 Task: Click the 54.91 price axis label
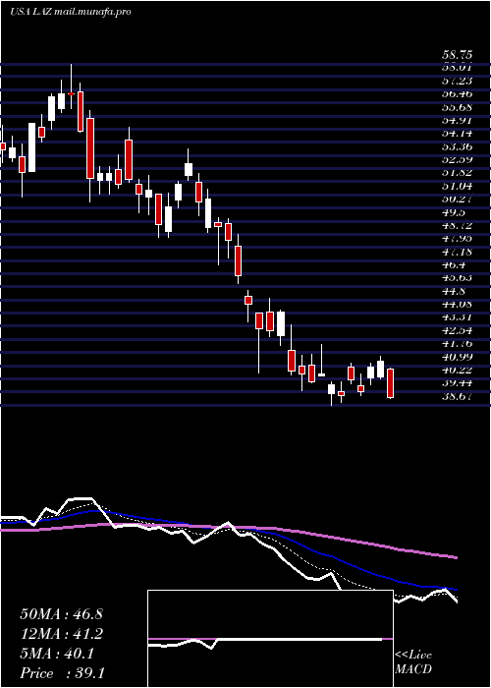click(x=457, y=120)
